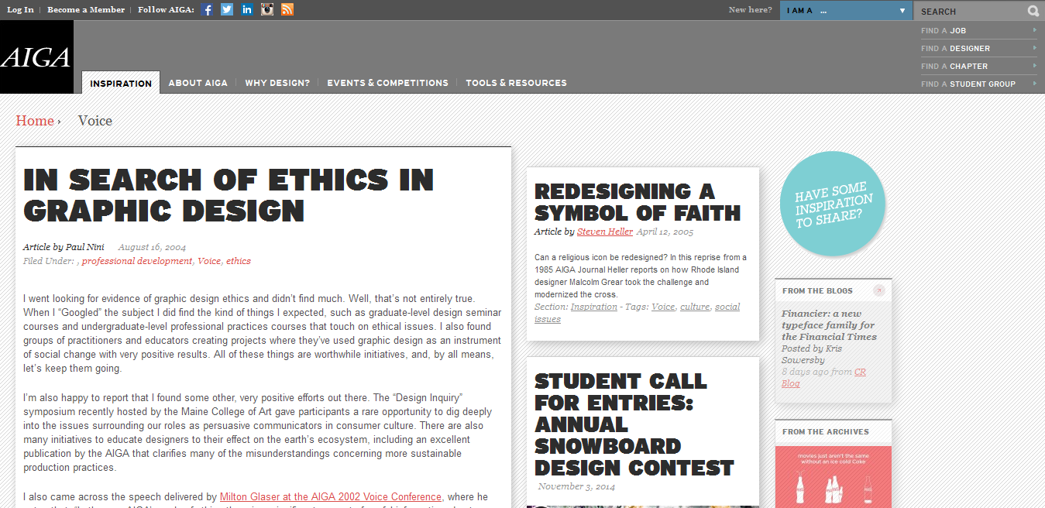This screenshot has width=1045, height=508.
Task: Open the Why Design? menu
Action: click(277, 83)
